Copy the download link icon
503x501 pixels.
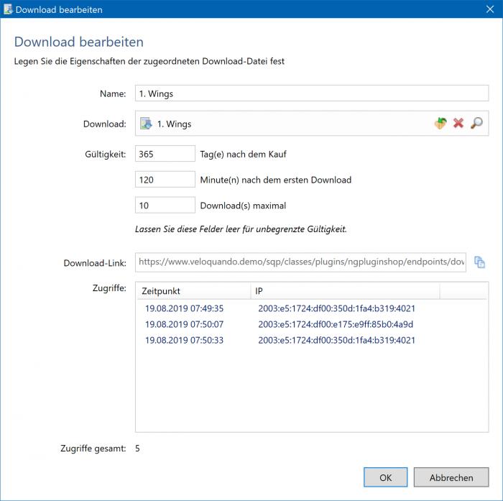[x=480, y=262]
